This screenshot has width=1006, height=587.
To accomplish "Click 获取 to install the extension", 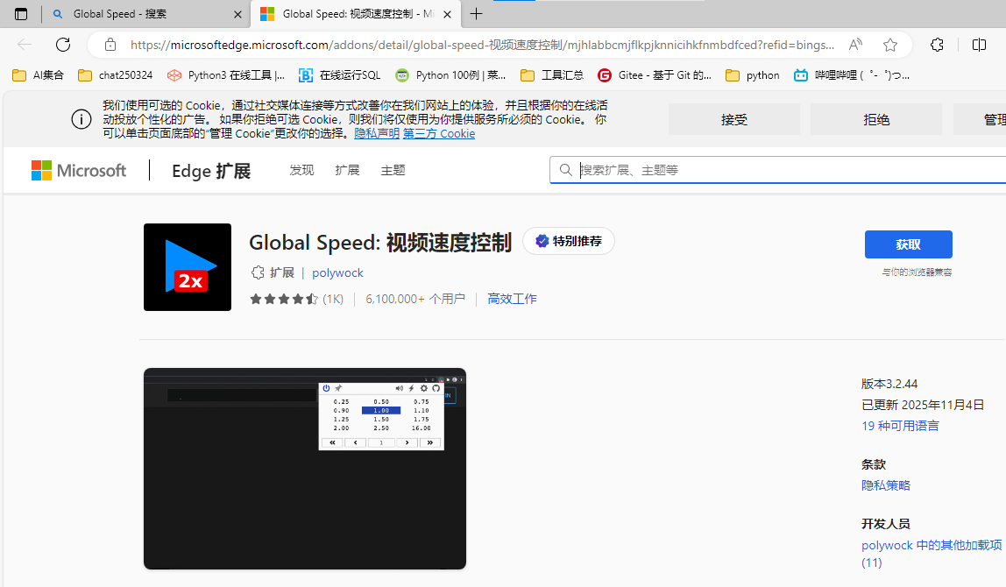I will [909, 244].
